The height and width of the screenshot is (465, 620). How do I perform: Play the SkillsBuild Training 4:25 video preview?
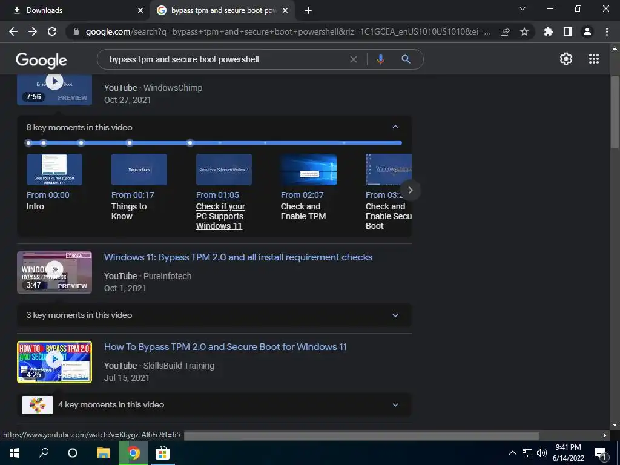pos(54,362)
